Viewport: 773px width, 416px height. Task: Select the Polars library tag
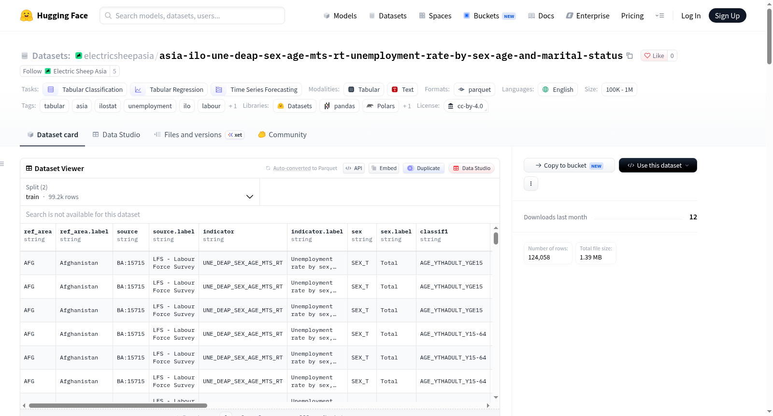381,106
